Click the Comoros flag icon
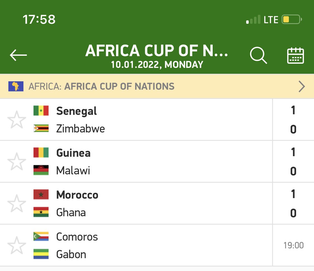 [41, 236]
